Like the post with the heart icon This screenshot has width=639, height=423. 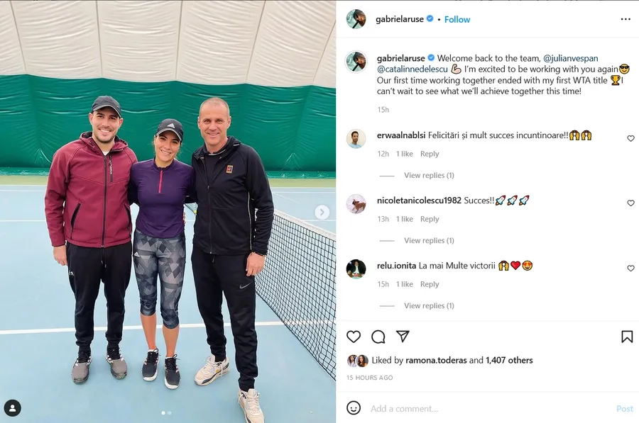pos(354,337)
